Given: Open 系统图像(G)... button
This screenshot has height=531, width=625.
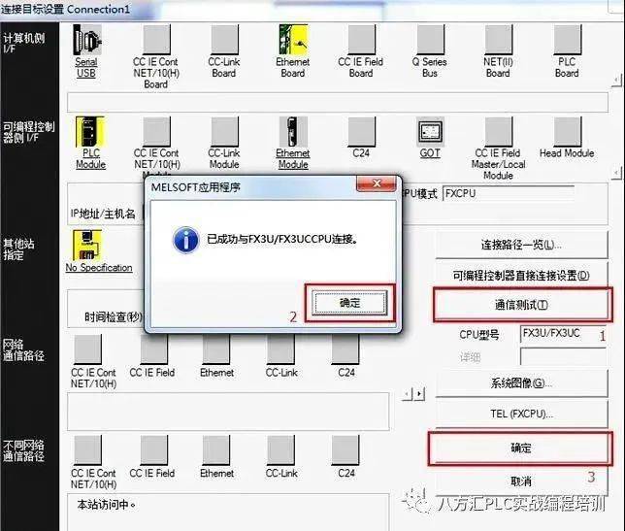Looking at the screenshot, I should click(x=521, y=383).
